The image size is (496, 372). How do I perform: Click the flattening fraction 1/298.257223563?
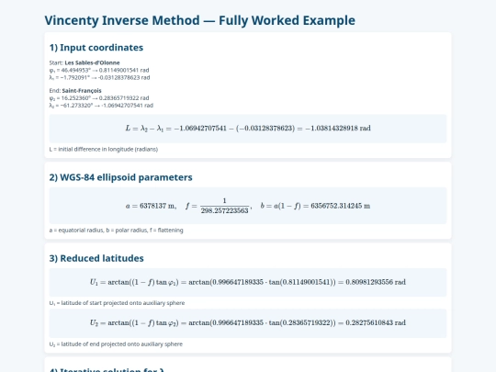(225, 206)
